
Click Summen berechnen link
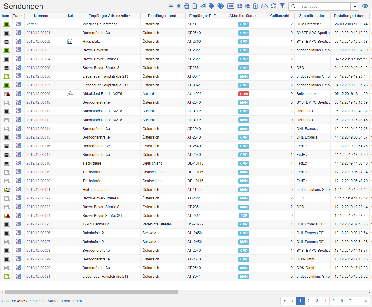pyautogui.click(x=65, y=301)
